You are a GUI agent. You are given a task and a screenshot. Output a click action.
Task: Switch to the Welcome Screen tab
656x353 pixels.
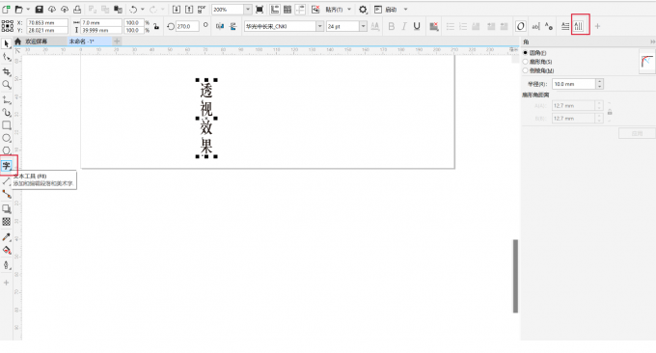[x=36, y=41]
